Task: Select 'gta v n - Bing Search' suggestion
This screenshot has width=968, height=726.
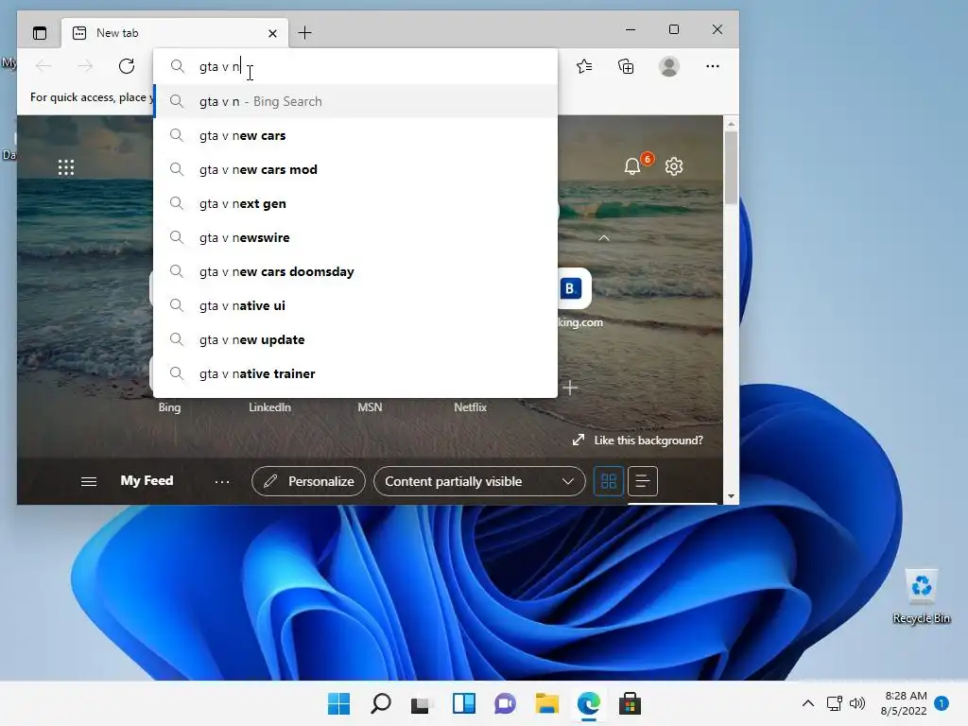Action: coord(355,101)
